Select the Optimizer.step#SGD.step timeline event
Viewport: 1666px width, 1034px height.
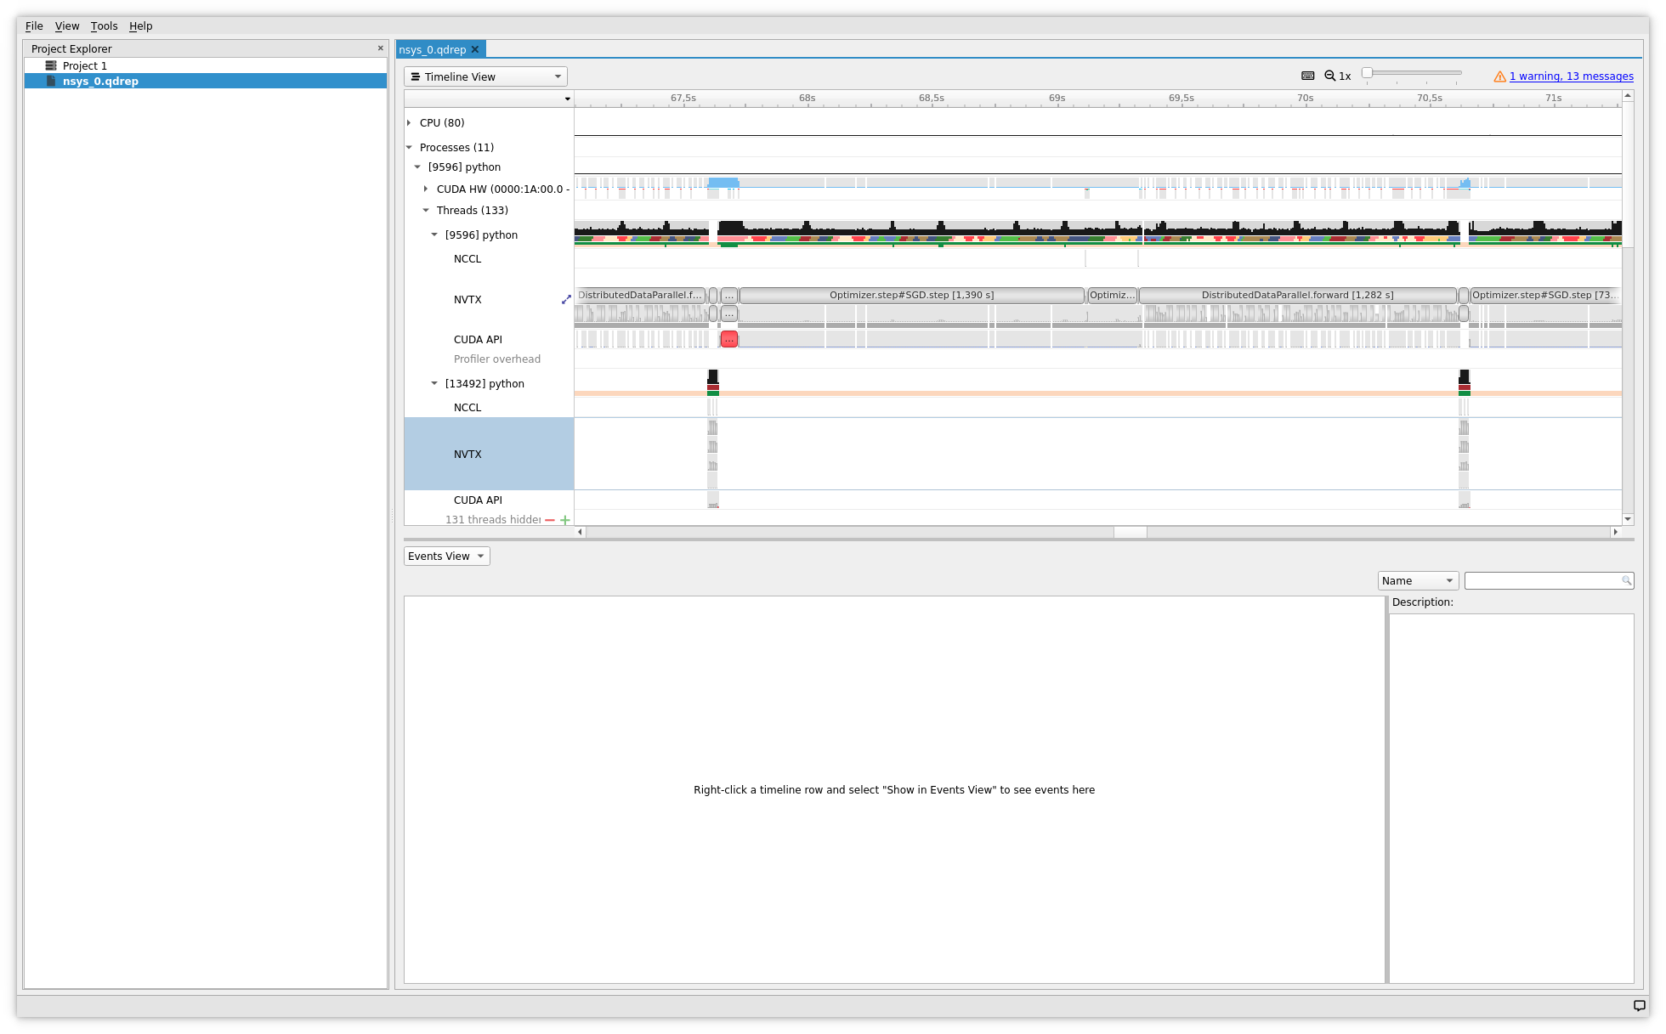click(x=910, y=295)
